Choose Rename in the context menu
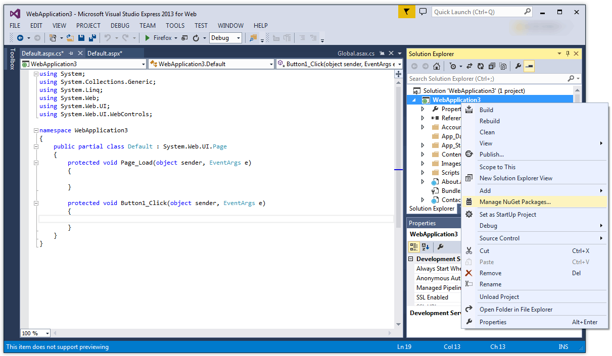The width and height of the screenshot is (612, 356). click(535, 284)
